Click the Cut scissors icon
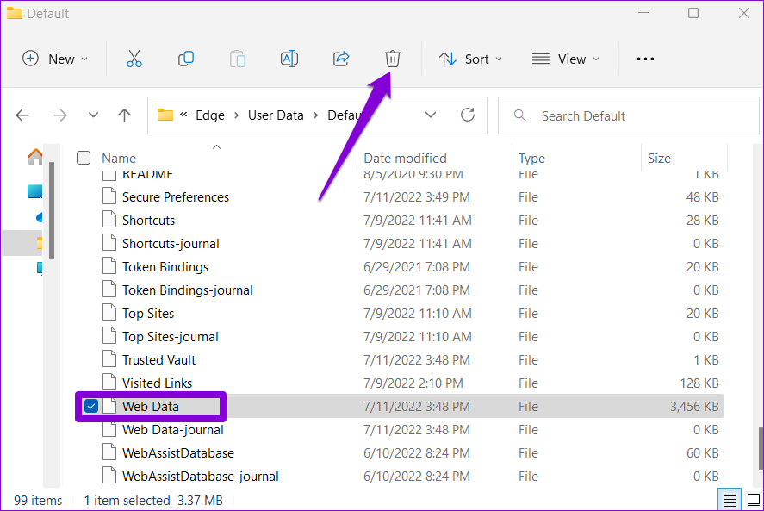The image size is (764, 511). coord(134,59)
